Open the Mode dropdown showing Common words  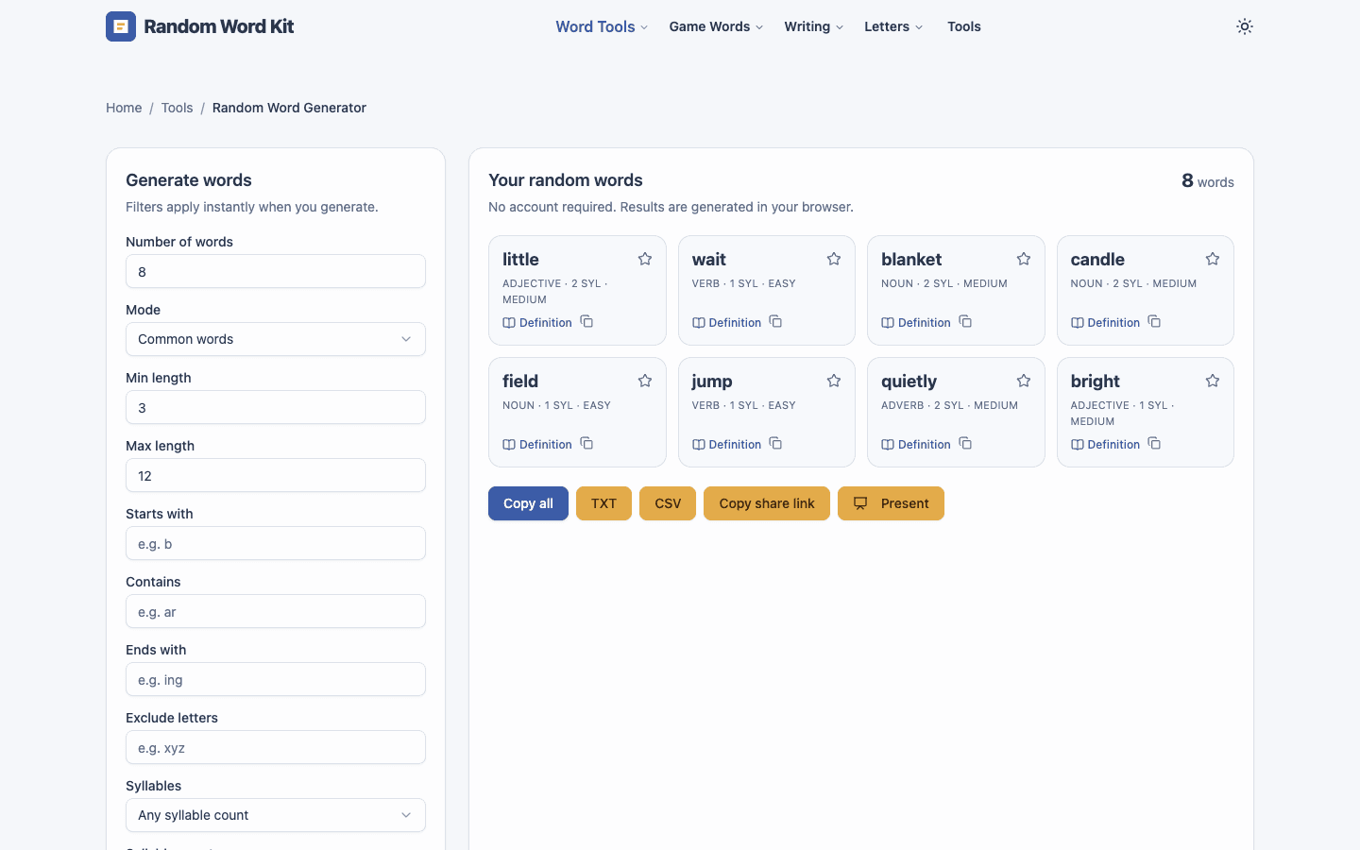pyautogui.click(x=276, y=339)
